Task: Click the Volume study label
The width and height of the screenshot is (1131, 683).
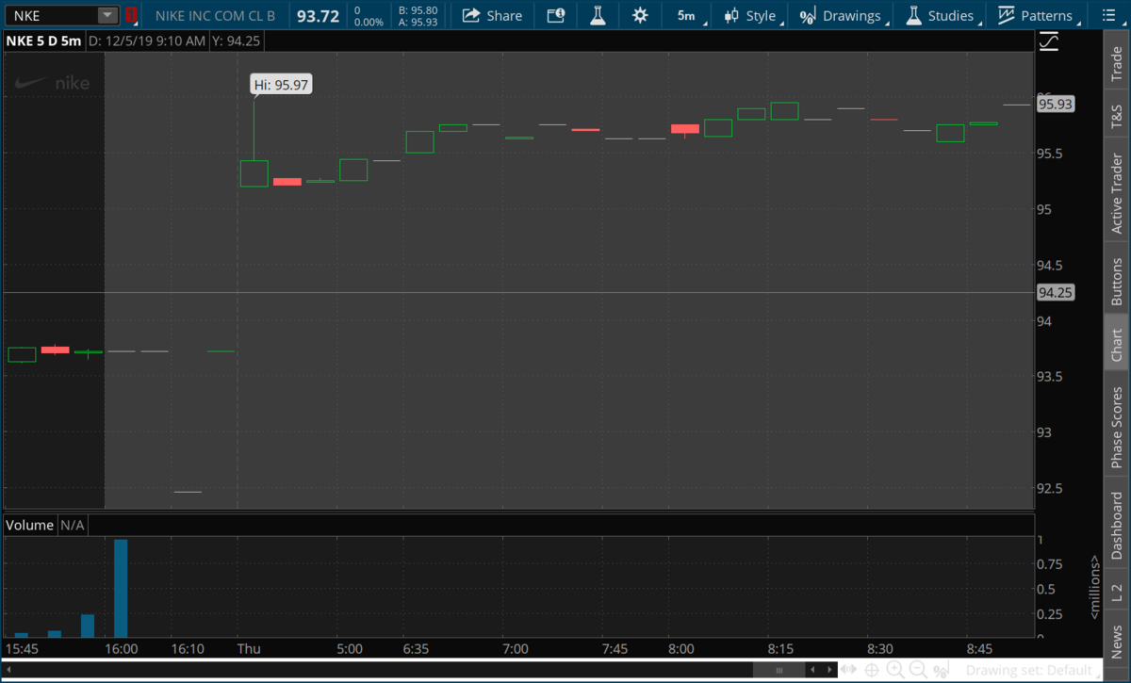Action: [x=30, y=525]
